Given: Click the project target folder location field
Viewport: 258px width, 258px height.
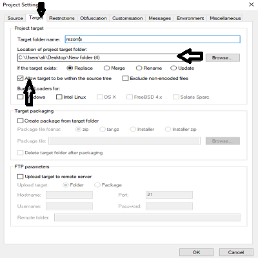Looking at the screenshot, I should [109, 57].
